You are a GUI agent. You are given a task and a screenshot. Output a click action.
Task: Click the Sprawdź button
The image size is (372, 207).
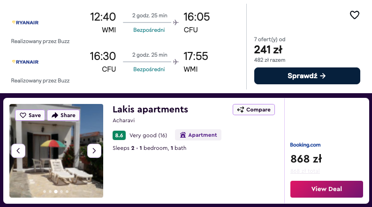tap(307, 76)
